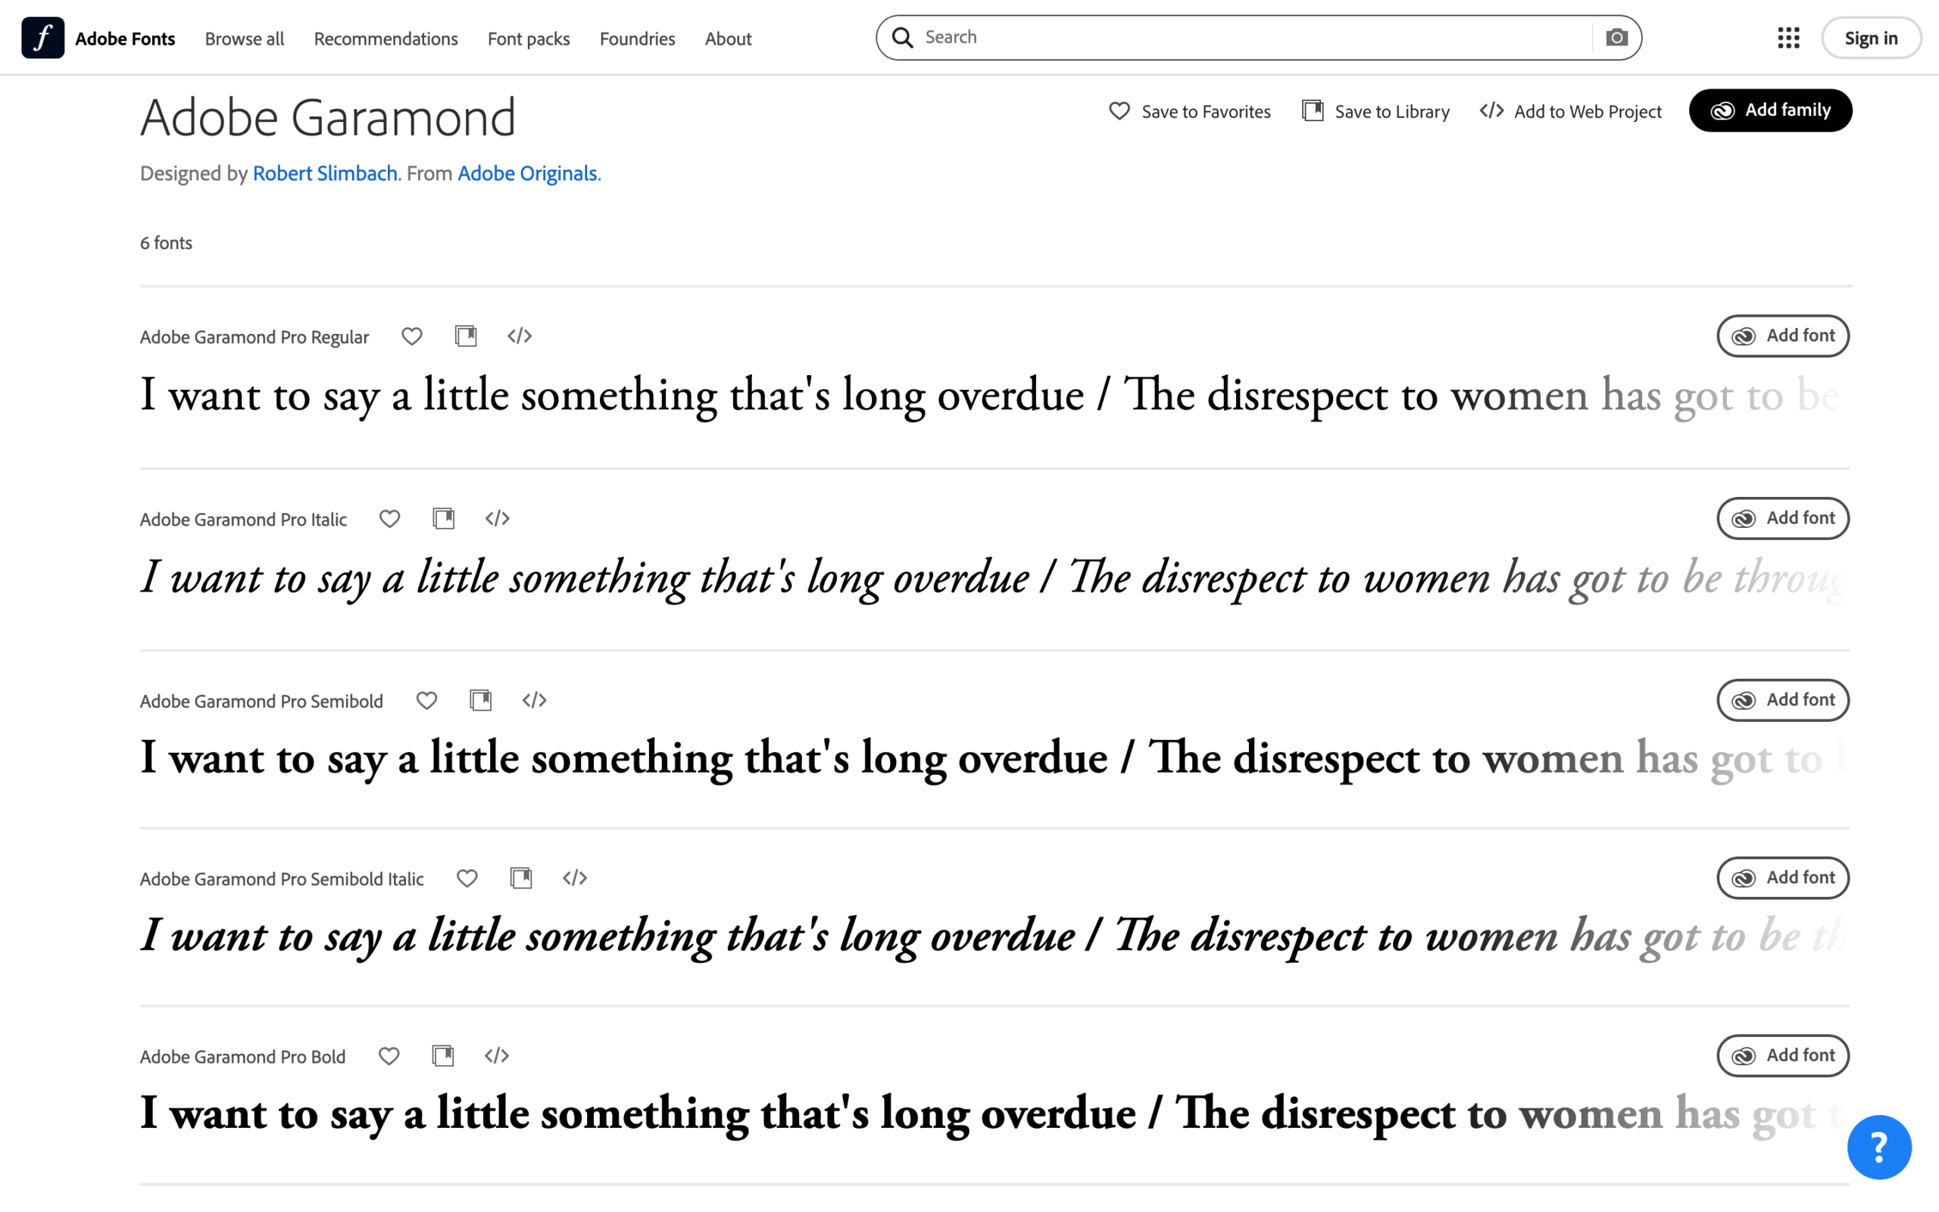This screenshot has width=1939, height=1212.
Task: Add Garamond Pro Regular to web project
Action: (520, 336)
